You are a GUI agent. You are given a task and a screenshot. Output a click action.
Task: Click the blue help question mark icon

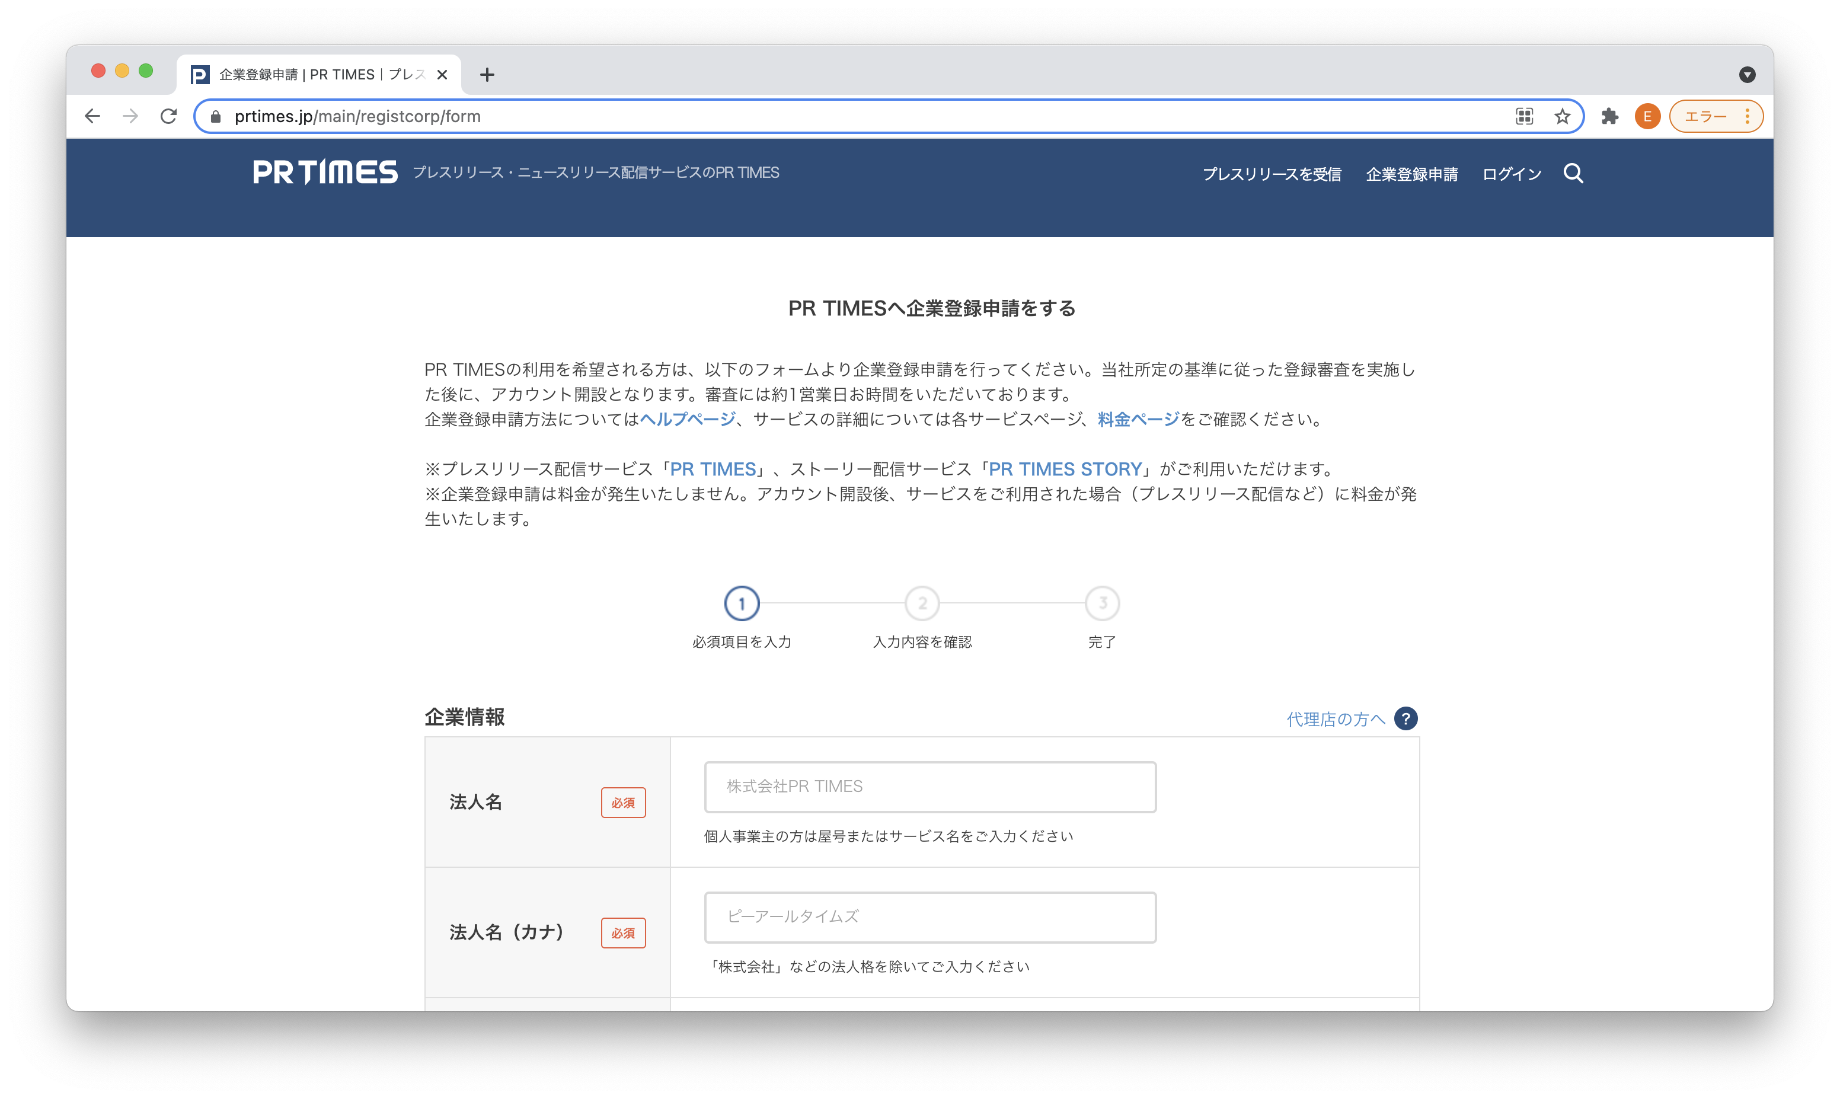click(x=1405, y=718)
